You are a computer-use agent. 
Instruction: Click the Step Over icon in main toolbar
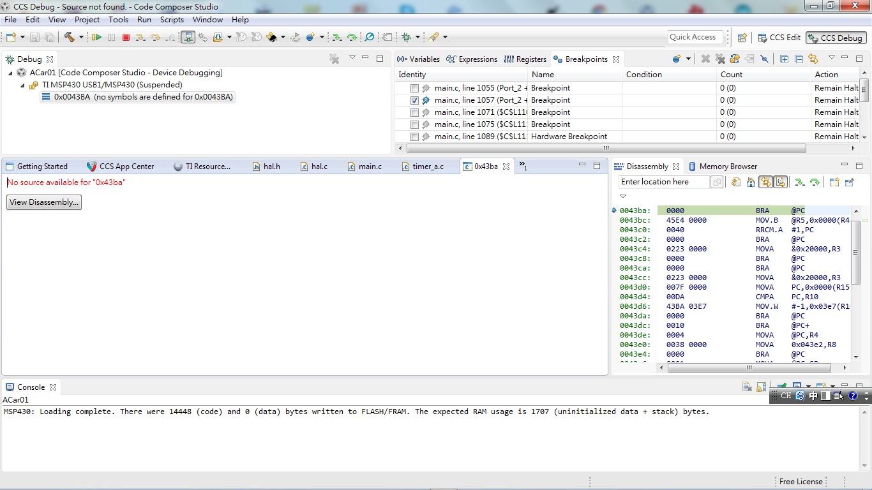pos(155,38)
